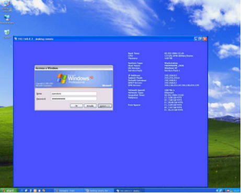
Task: Close the 192.168.0.3 desktop remoto window
Action: click(205, 39)
